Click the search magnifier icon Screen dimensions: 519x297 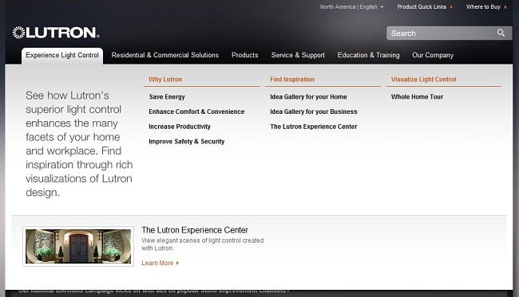coord(501,33)
